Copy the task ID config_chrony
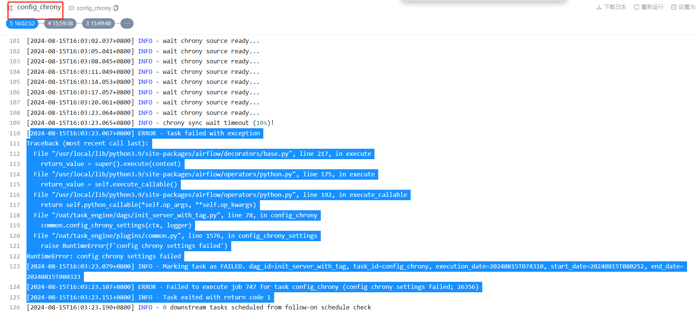This screenshot has height=315, width=696. 116,8
